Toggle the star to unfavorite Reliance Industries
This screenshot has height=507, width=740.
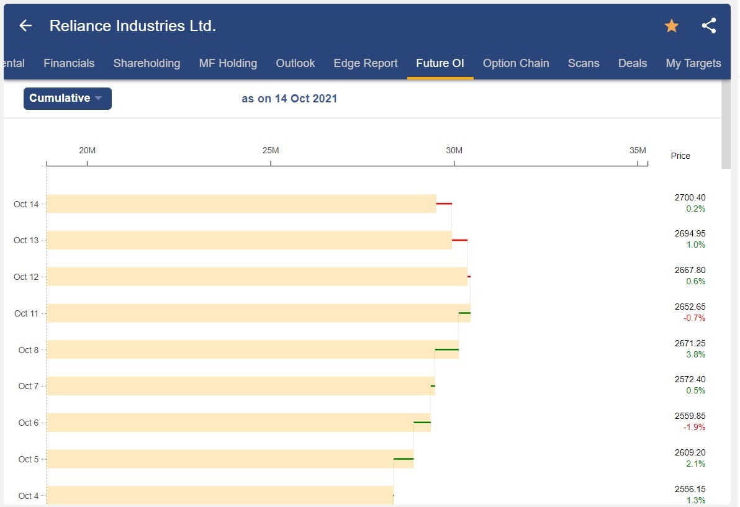tap(671, 25)
